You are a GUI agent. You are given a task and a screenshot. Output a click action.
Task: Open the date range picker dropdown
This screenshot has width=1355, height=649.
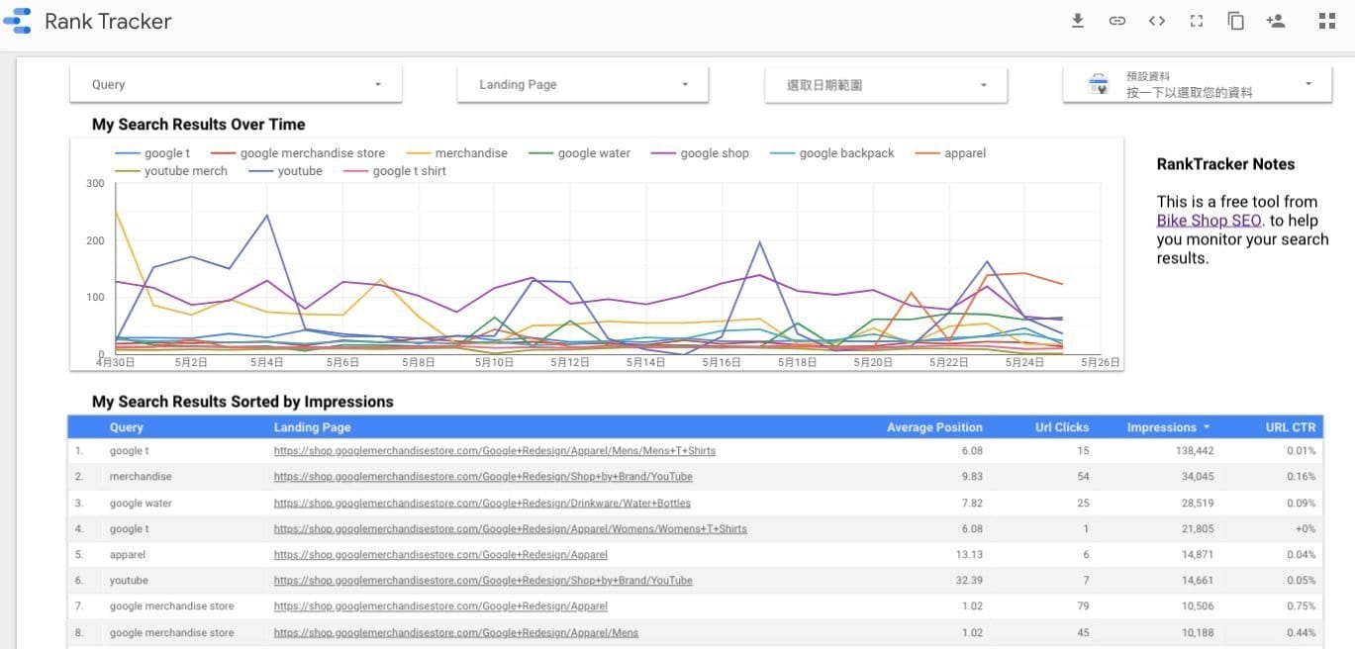(x=886, y=85)
